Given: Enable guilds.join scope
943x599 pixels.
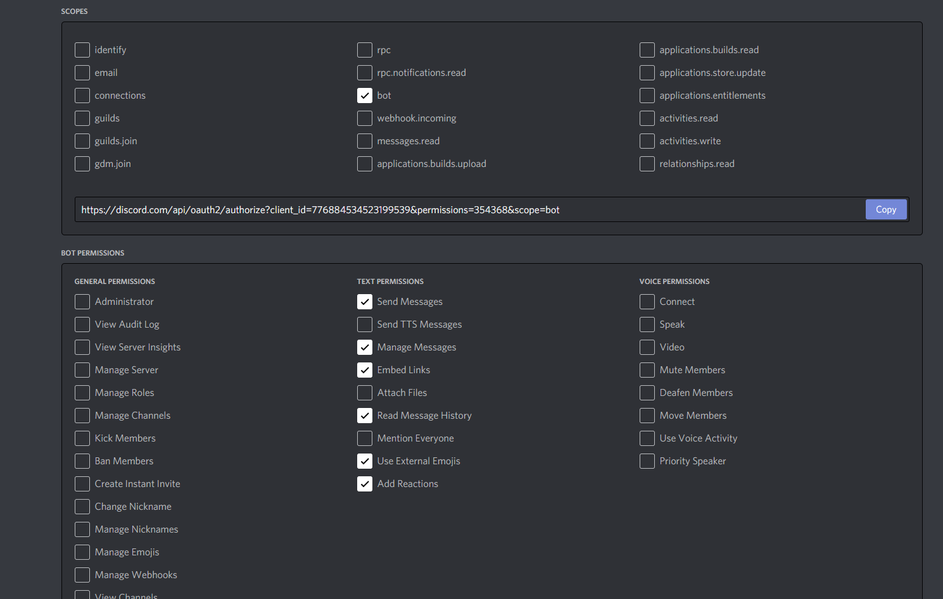Looking at the screenshot, I should pyautogui.click(x=82, y=141).
